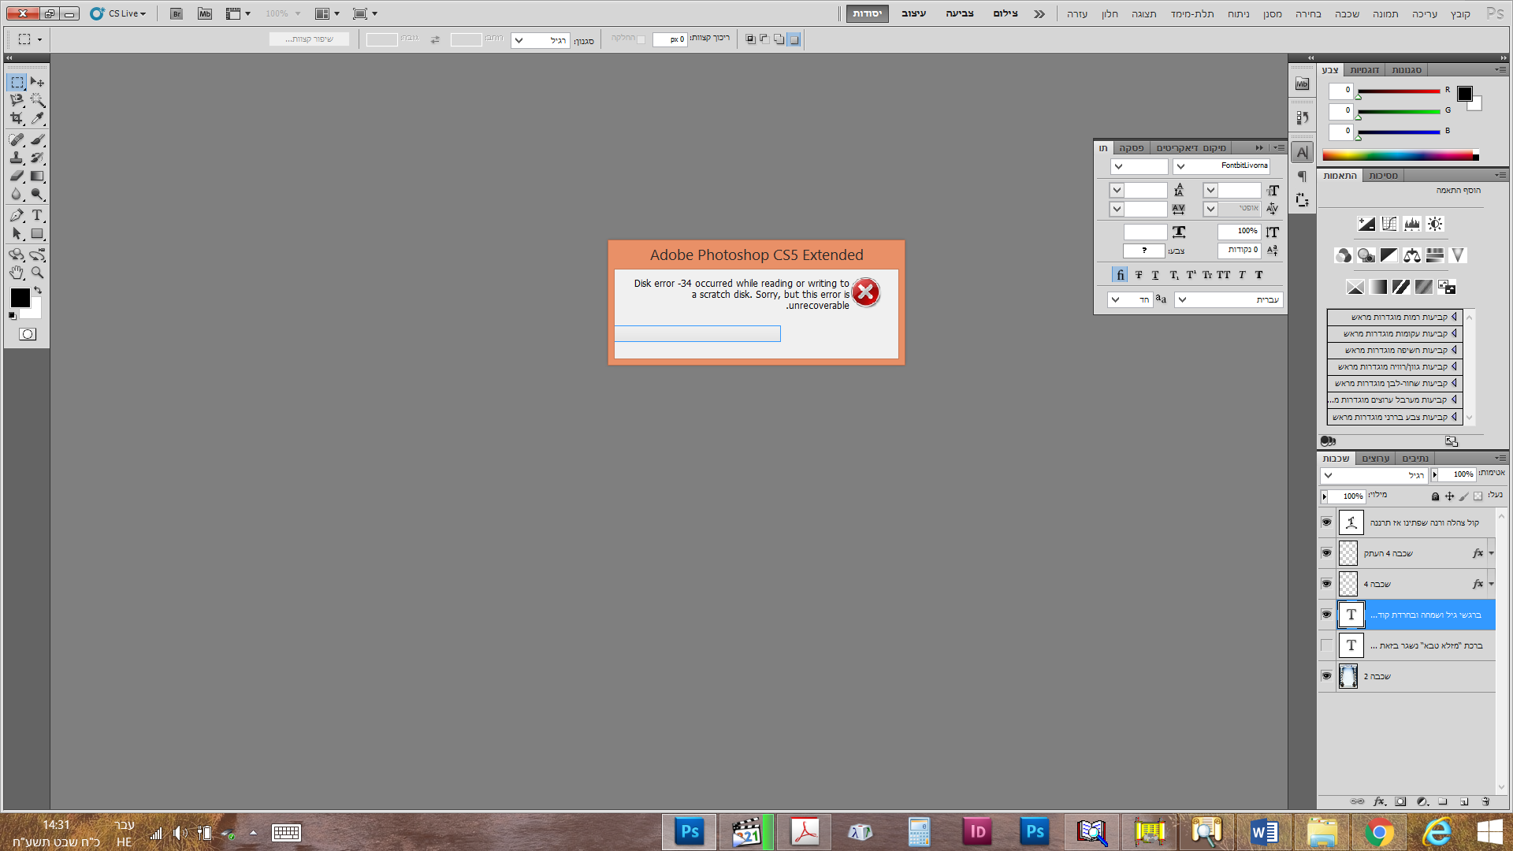Switch to the ערוצים channels tab
Viewport: 1513px width, 851px height.
click(x=1376, y=459)
